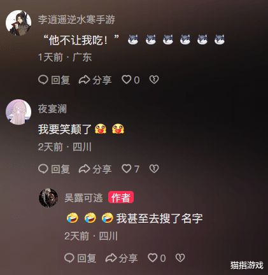Click the red 作者 author badge
This screenshot has height=275, width=268.
coord(121,197)
